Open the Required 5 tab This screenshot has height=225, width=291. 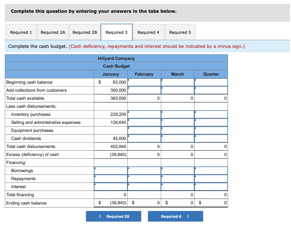coord(180,32)
